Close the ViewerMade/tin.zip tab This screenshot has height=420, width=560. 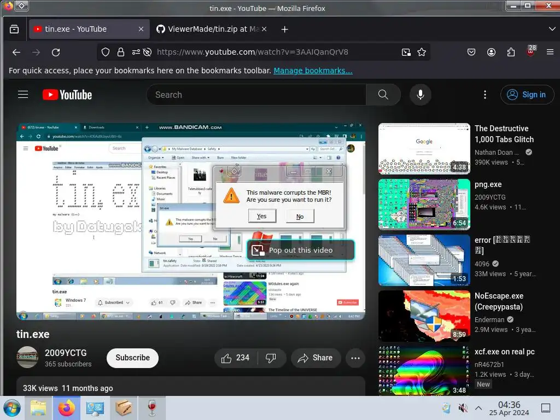coord(264,29)
